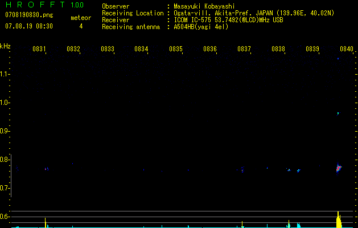This screenshot has height=228, width=358.
Task: Click the 0836 time axis marker
Action: pos(210,49)
